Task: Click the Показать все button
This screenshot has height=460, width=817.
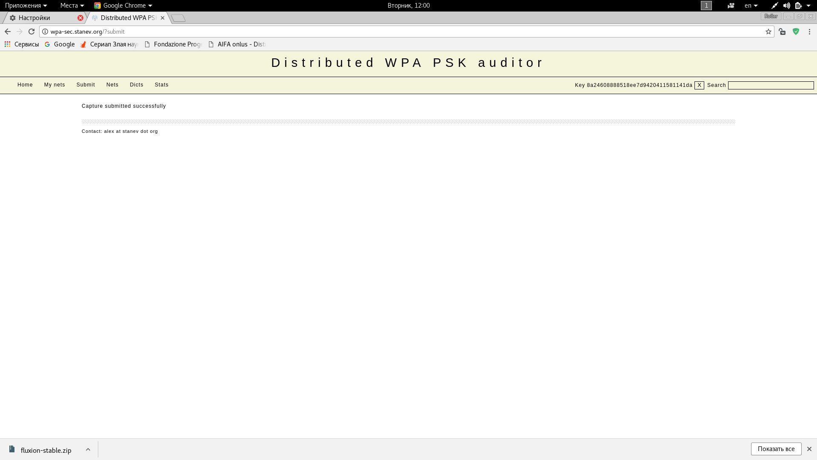Action: [776, 449]
